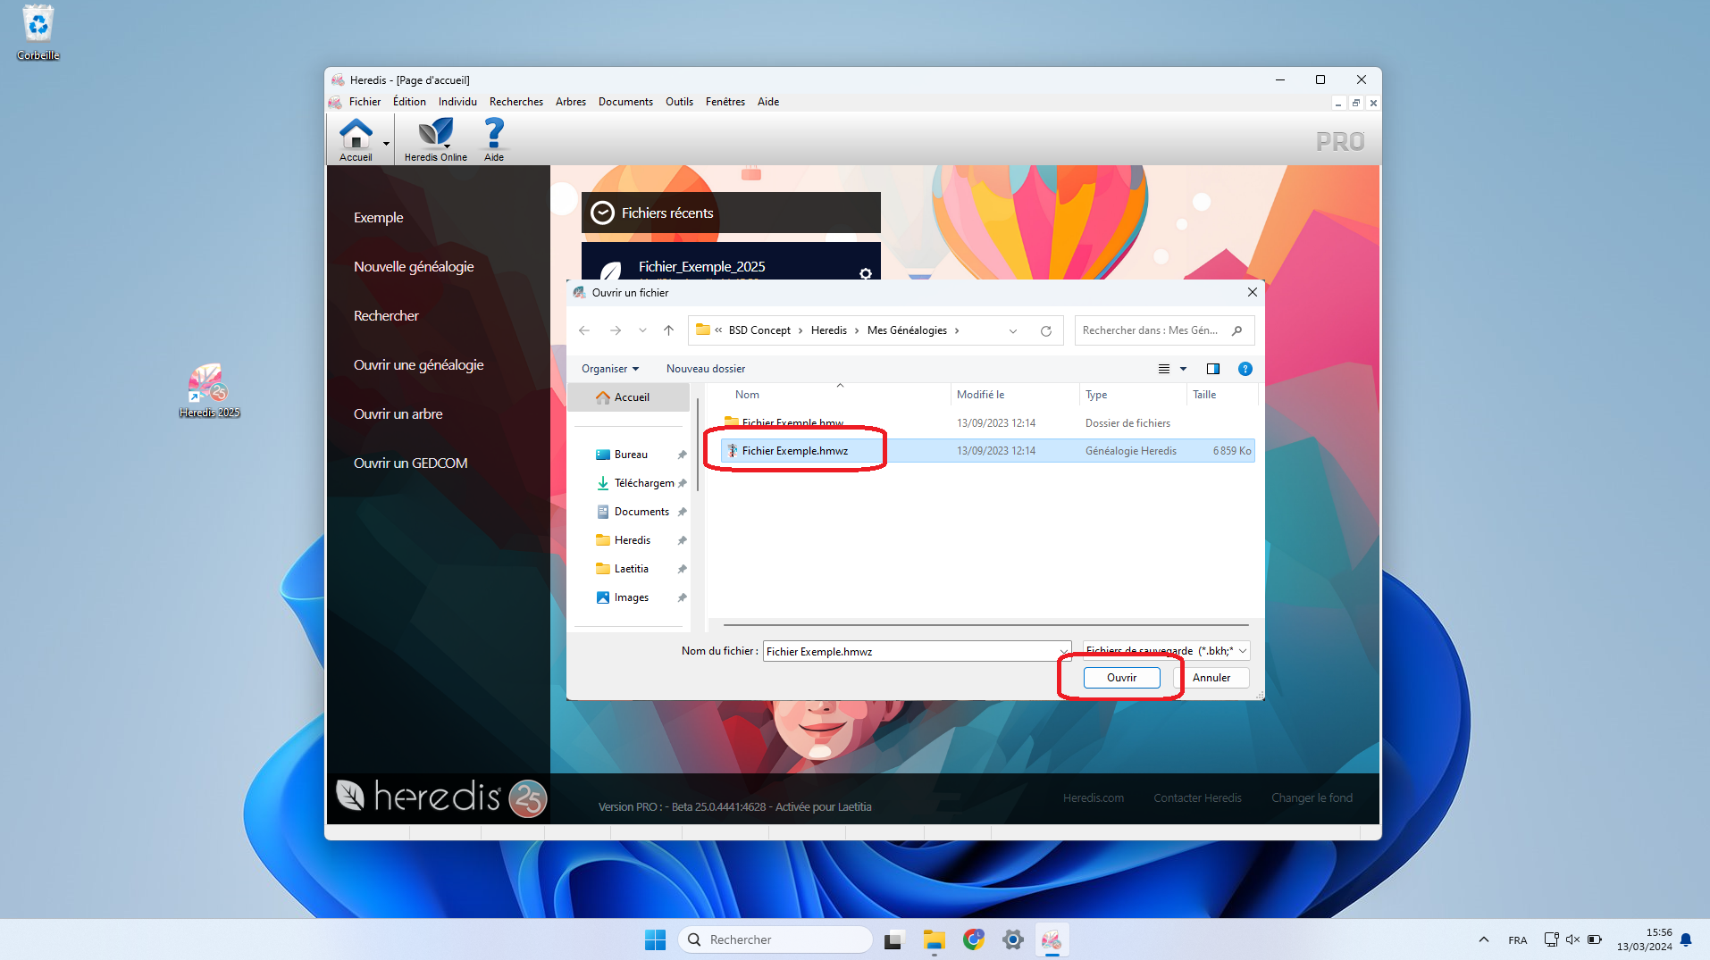1710x960 pixels.
Task: Select Fichier Exemple.hmwz in file list
Action: coord(794,451)
